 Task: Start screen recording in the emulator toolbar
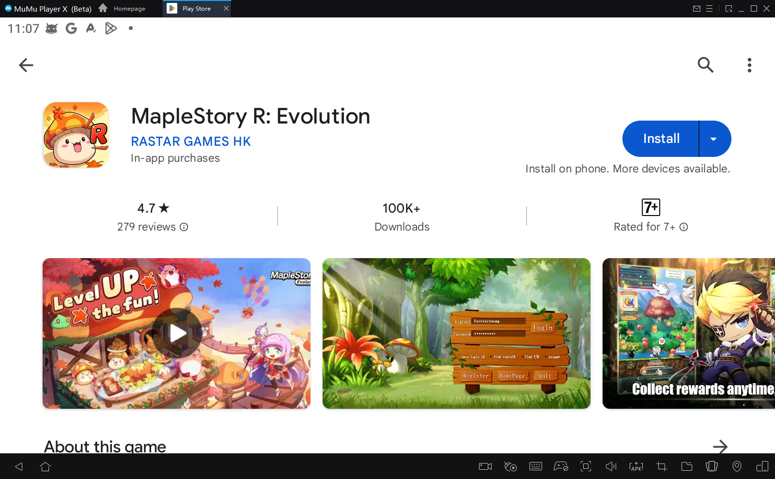coord(485,466)
